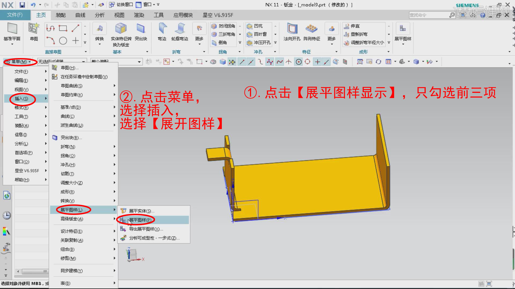Open the History clock icon in sidebar
This screenshot has height=289, width=515.
coord(7,215)
